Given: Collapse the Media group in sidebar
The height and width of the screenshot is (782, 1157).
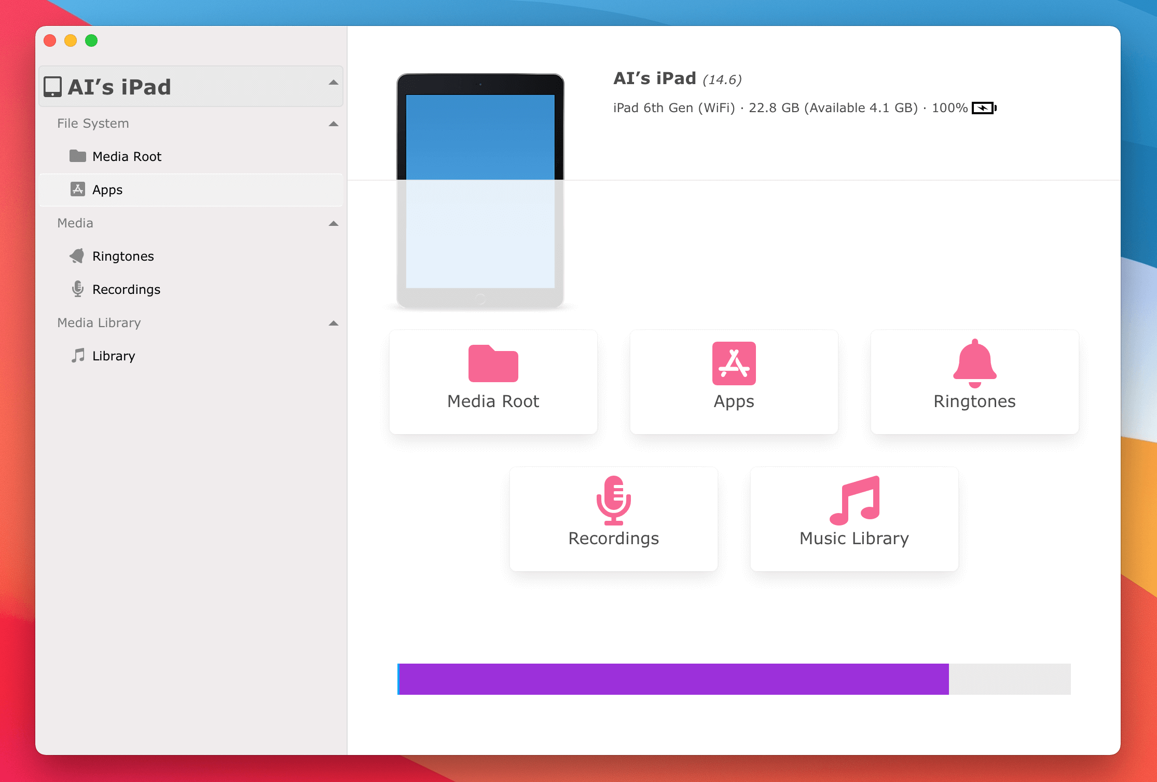Looking at the screenshot, I should [x=334, y=223].
